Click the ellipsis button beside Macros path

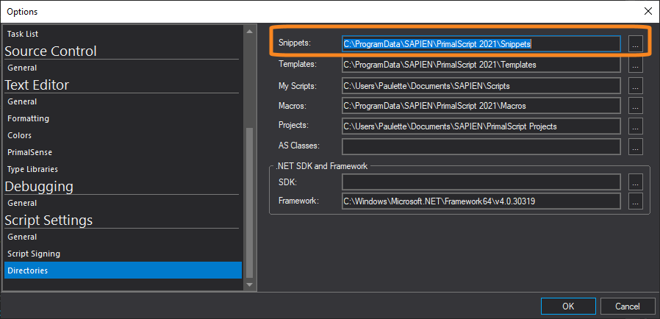[x=636, y=106]
